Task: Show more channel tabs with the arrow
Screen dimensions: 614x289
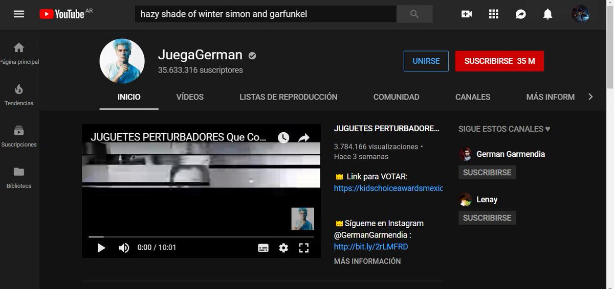Action: (590, 97)
